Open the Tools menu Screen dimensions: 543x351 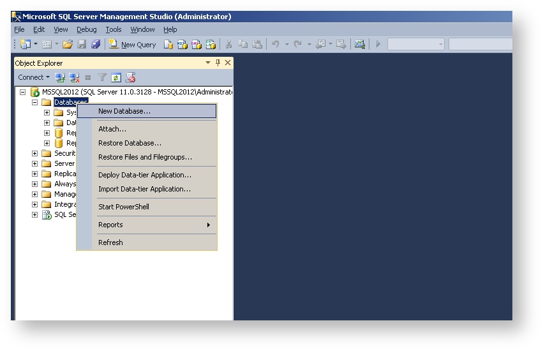(114, 29)
